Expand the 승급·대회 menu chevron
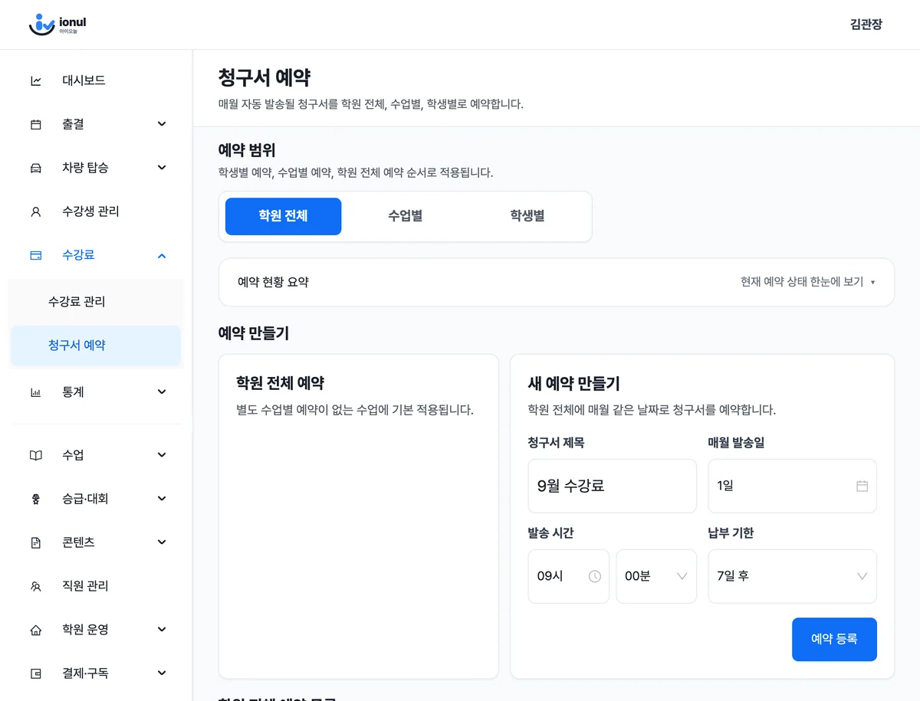 [162, 499]
